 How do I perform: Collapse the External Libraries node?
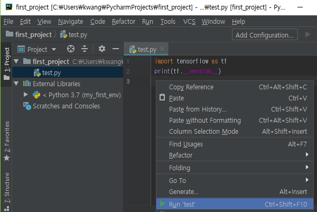[16, 84]
